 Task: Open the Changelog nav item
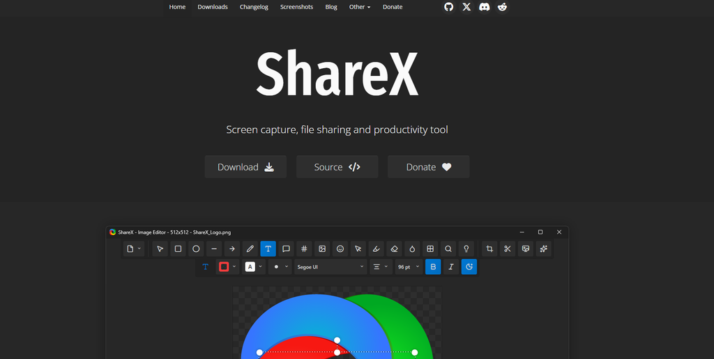click(254, 7)
